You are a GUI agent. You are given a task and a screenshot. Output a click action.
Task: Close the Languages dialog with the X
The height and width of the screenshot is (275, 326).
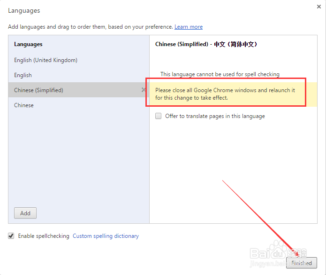tap(318, 7)
